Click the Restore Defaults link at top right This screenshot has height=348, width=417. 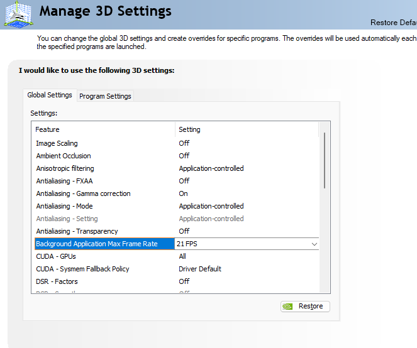[x=393, y=23]
